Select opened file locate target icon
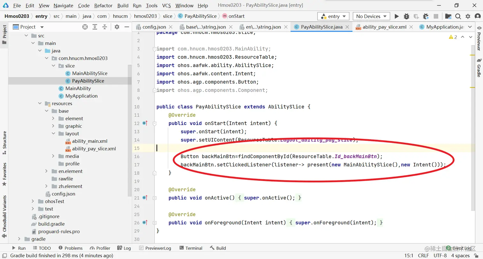This screenshot has width=483, height=259. 85,27
